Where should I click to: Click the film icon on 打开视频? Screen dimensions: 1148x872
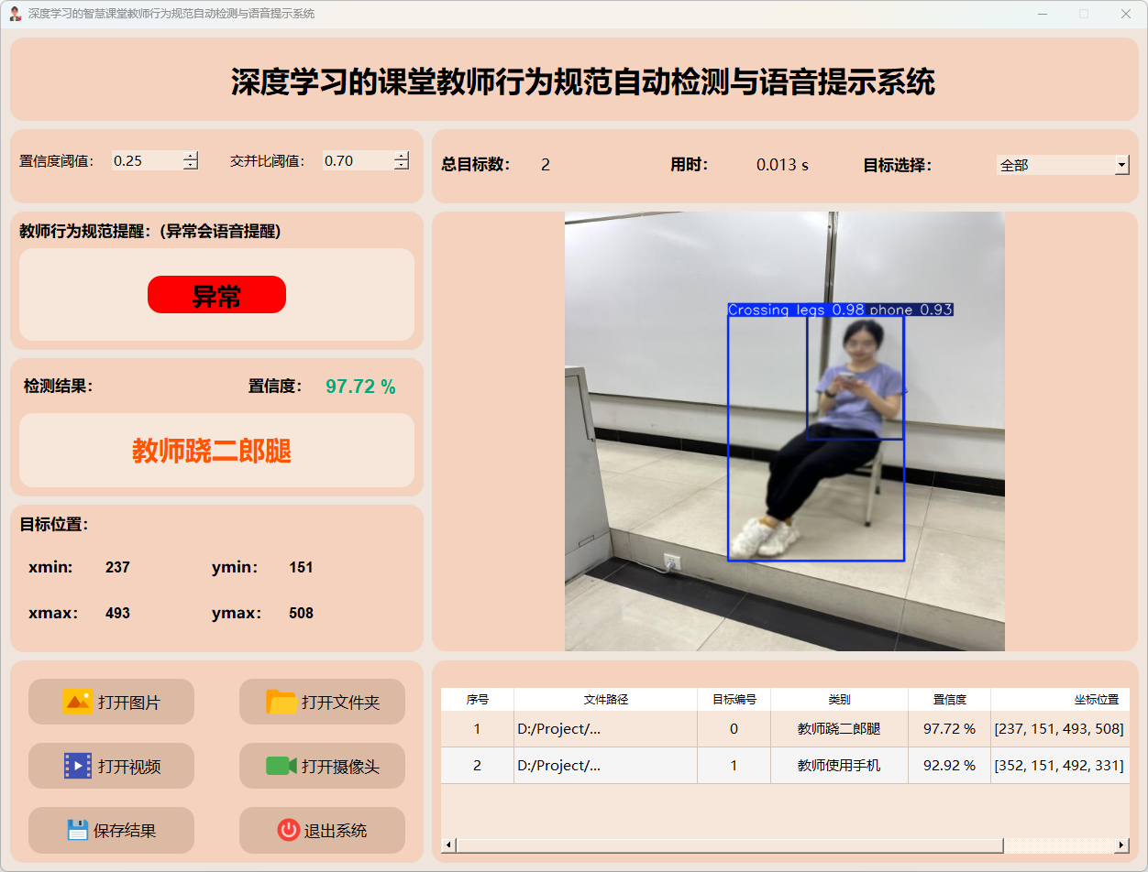(x=78, y=766)
